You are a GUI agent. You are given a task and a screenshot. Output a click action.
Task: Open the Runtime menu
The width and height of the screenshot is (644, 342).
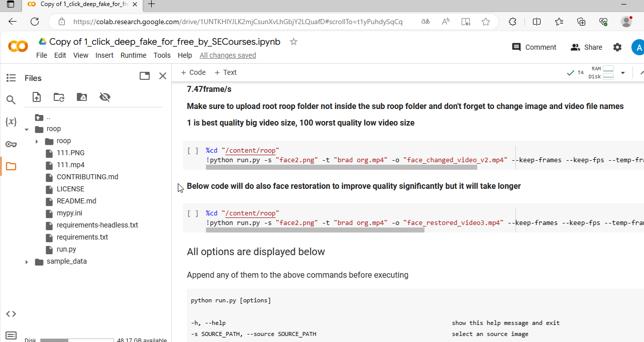tap(134, 55)
